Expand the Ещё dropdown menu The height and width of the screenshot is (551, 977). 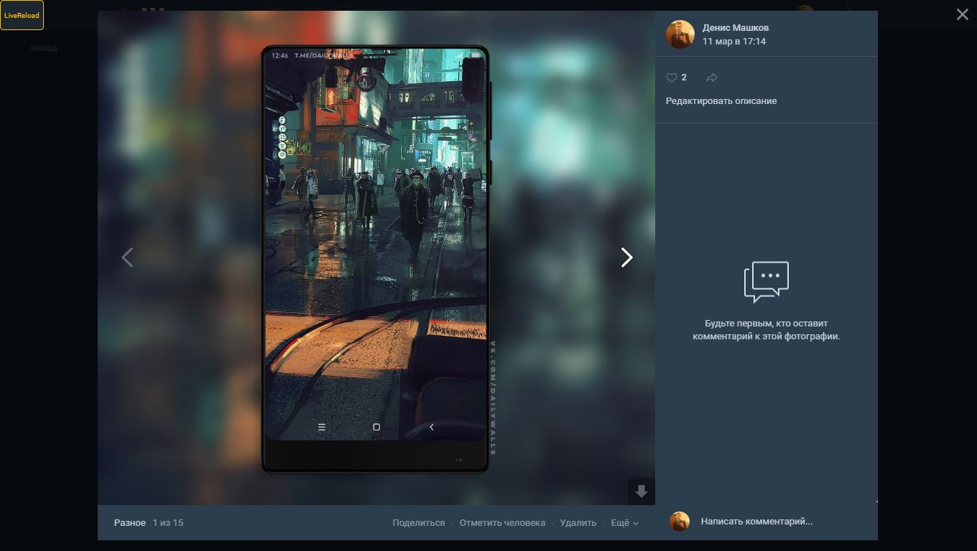(x=624, y=523)
